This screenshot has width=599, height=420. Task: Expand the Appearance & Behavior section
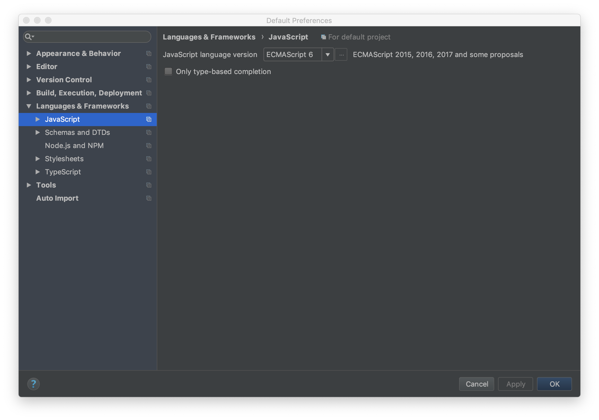[x=29, y=53]
